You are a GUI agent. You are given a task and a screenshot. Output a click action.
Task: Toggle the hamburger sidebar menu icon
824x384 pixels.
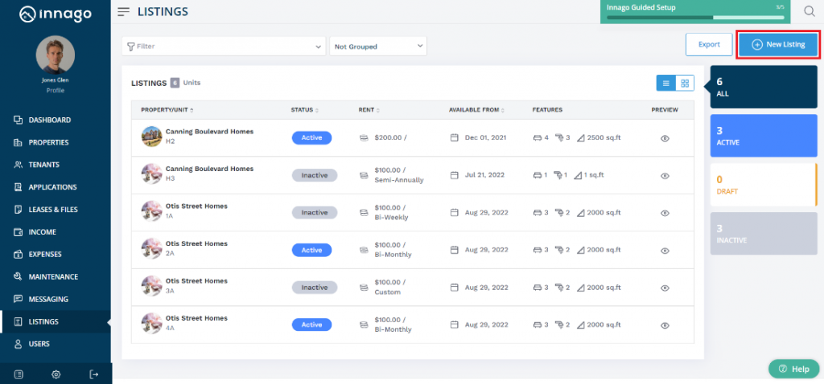tap(123, 12)
